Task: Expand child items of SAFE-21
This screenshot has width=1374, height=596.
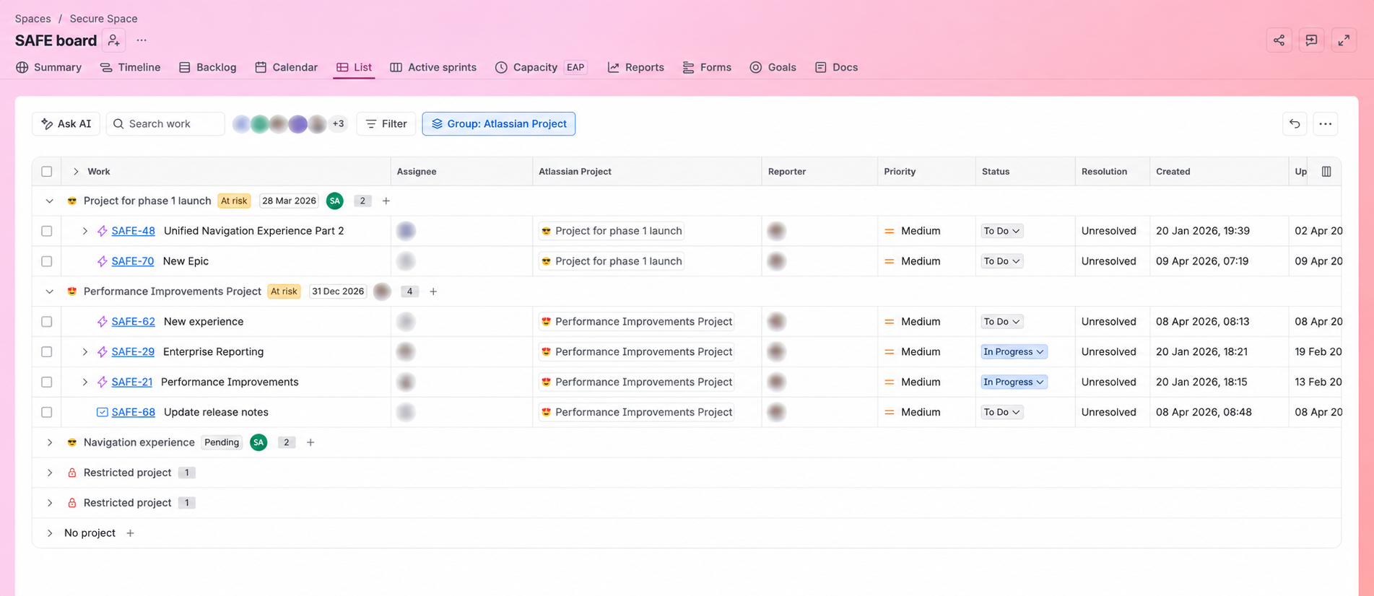Action: [x=85, y=382]
